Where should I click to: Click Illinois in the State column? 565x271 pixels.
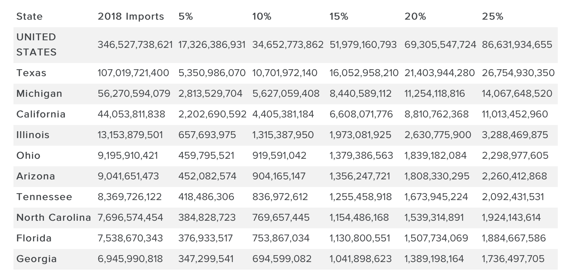[33, 135]
